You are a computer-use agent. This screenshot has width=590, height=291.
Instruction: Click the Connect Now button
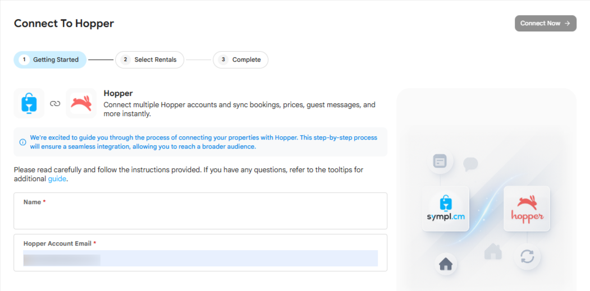[x=545, y=24]
